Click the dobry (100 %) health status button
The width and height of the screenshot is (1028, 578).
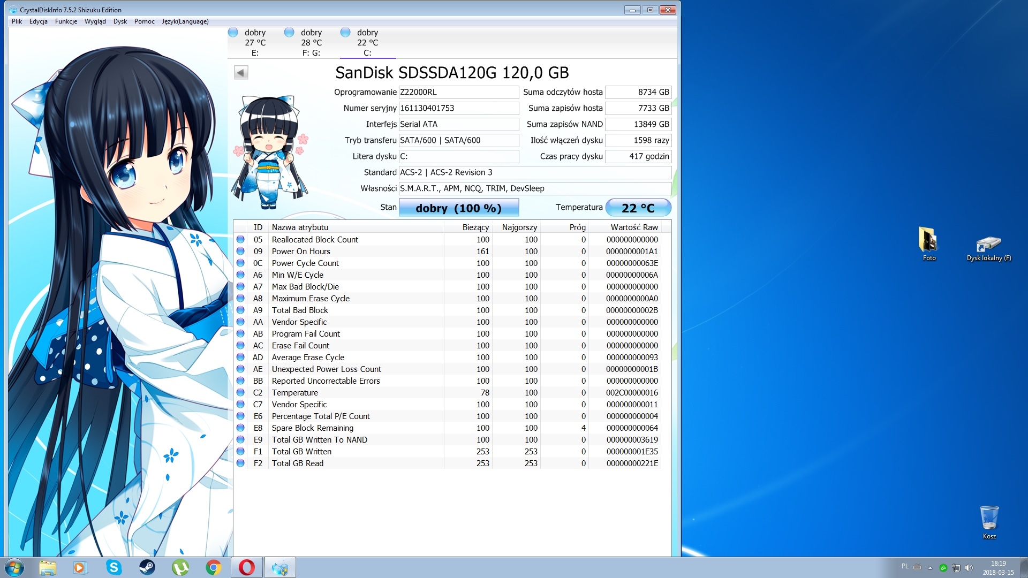pyautogui.click(x=459, y=208)
